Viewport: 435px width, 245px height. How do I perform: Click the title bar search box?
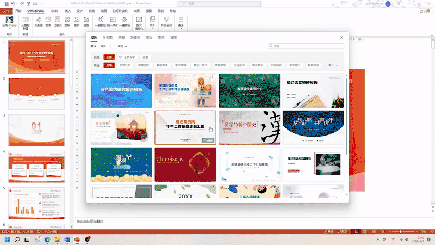point(219,4)
